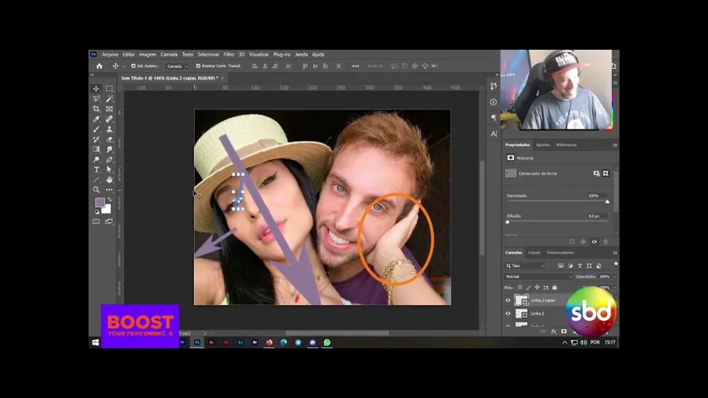The width and height of the screenshot is (708, 398).
Task: Toggle the Sel. Autom. checkbox
Action: click(x=133, y=66)
